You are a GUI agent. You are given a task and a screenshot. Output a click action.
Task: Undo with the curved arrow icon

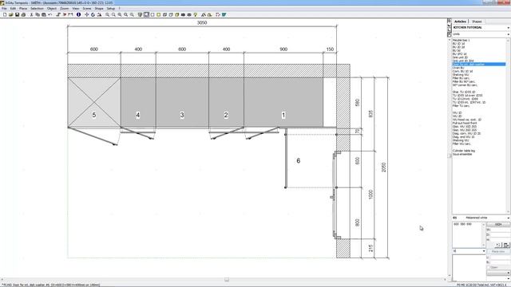click(x=50, y=14)
